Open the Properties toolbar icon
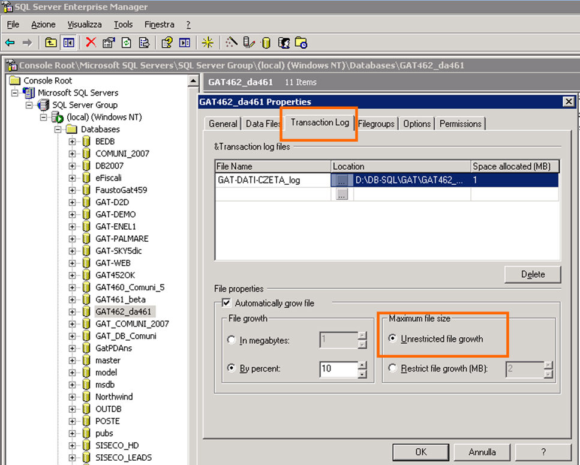 click(109, 43)
